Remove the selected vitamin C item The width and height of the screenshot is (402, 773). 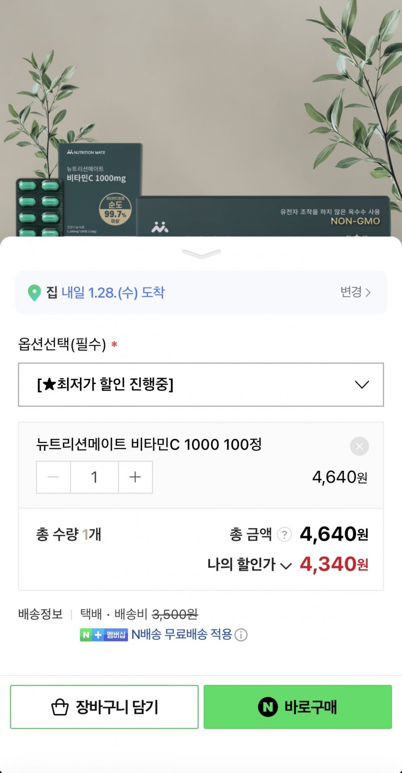click(359, 446)
